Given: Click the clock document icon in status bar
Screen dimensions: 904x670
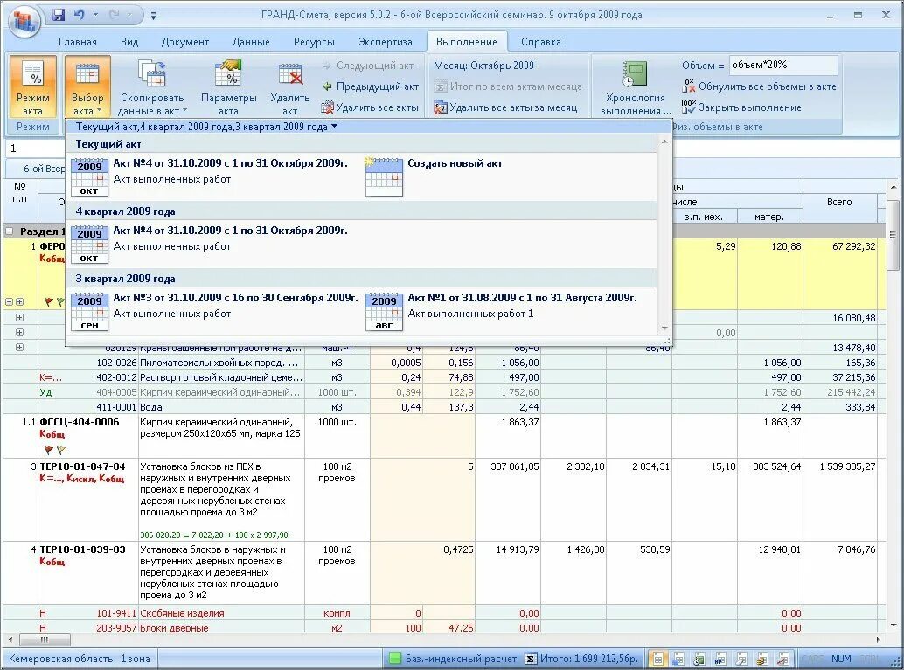Looking at the screenshot, I should [x=699, y=658].
